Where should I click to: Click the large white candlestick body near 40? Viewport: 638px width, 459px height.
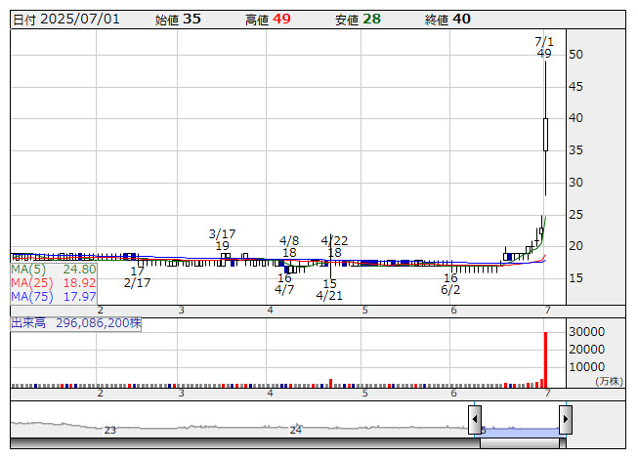[545, 134]
